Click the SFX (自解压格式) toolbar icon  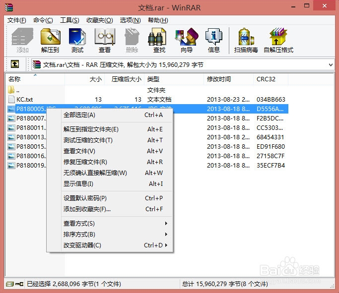(x=278, y=40)
